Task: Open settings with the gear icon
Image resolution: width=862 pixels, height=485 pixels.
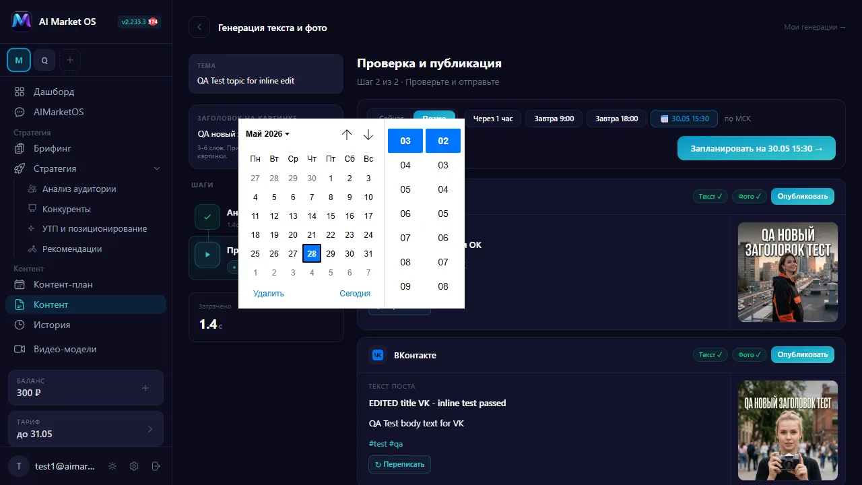Action: (x=134, y=466)
